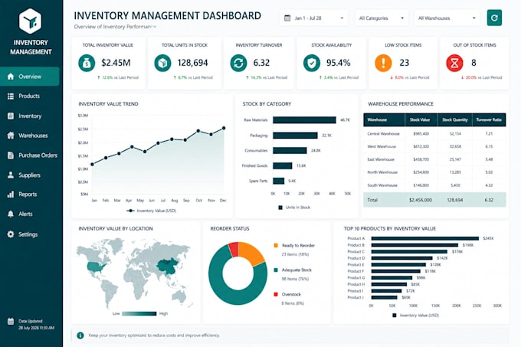Click the Warehouses building icon
This screenshot has height=347, width=521.
click(x=11, y=136)
